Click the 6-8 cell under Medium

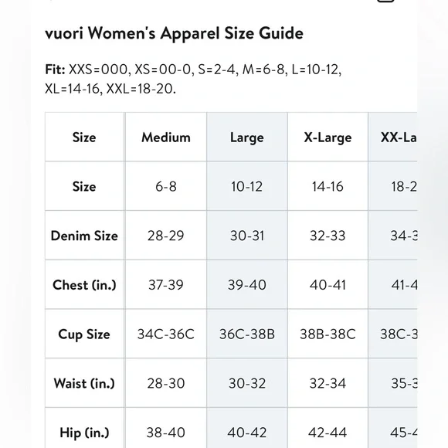[166, 186]
